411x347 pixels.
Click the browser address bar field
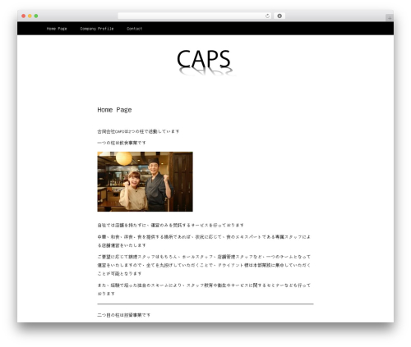coord(194,16)
